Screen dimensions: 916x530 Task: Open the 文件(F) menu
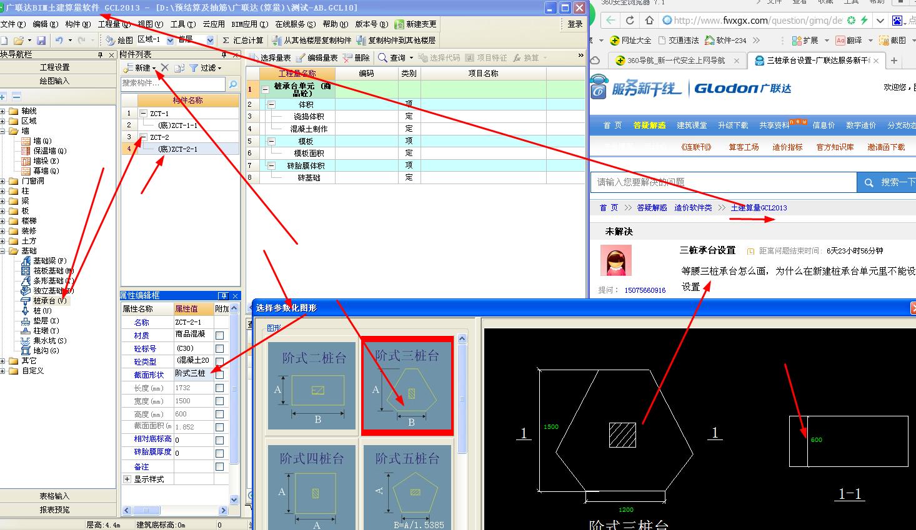(13, 24)
